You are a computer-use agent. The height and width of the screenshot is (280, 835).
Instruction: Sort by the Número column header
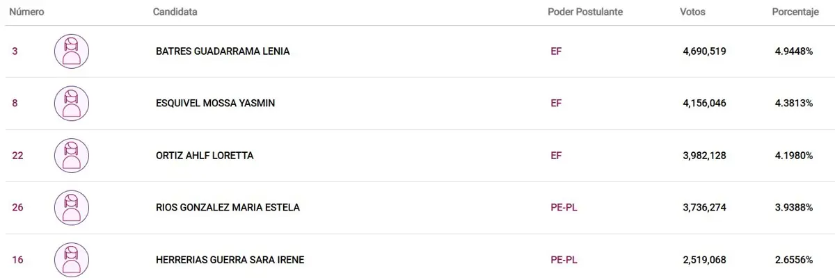coord(27,12)
